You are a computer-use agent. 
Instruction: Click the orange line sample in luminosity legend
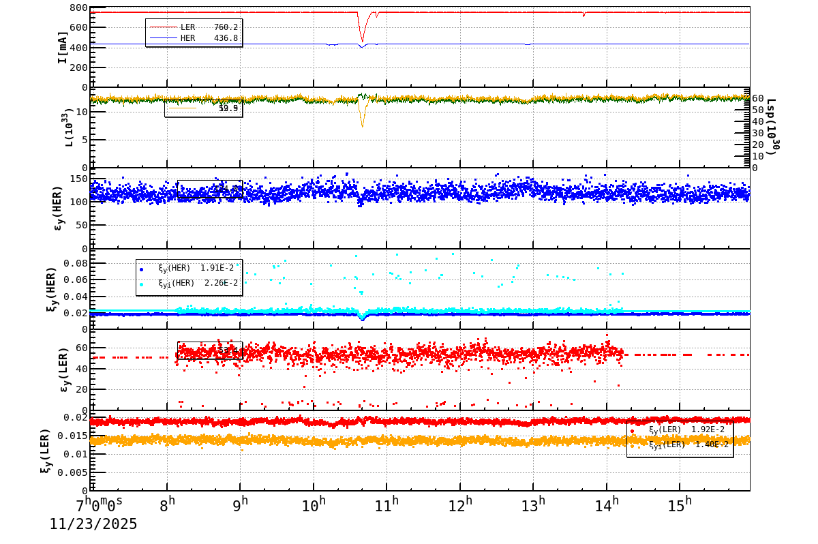182,108
